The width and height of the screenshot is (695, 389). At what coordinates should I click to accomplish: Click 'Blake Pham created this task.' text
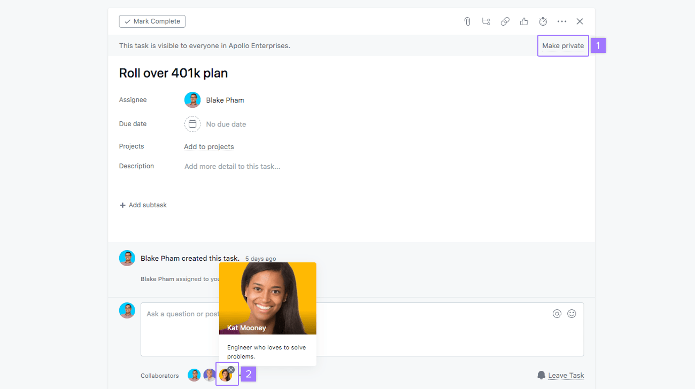190,258
